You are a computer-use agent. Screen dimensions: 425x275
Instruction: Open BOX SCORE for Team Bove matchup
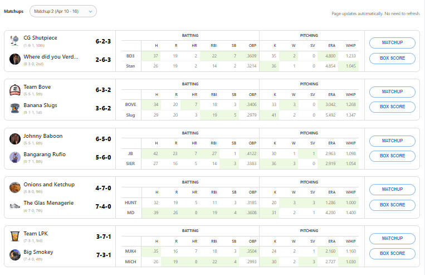point(392,107)
